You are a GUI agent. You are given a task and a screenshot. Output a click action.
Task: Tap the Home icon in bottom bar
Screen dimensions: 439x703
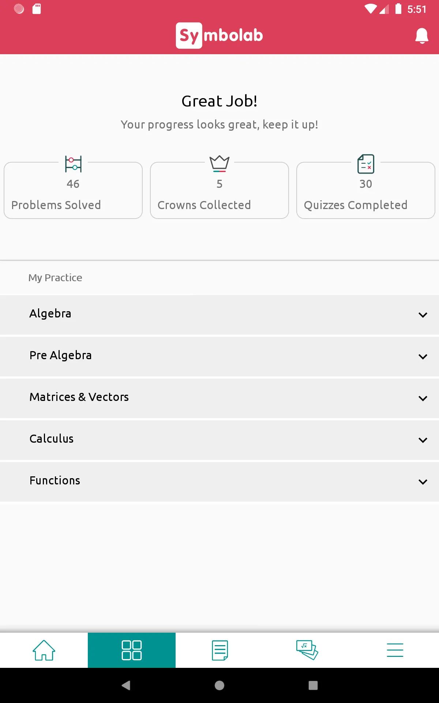[x=44, y=650]
